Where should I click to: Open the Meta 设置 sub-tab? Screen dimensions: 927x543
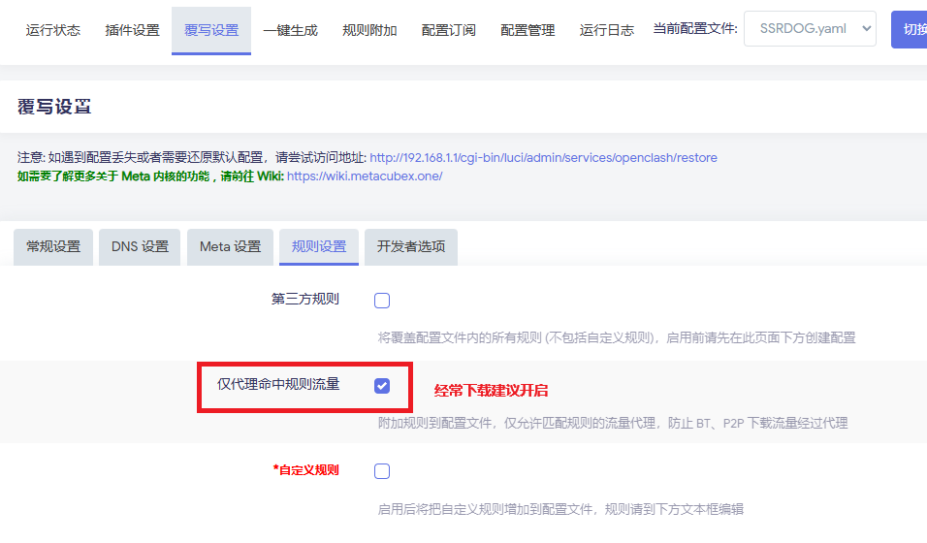click(230, 246)
